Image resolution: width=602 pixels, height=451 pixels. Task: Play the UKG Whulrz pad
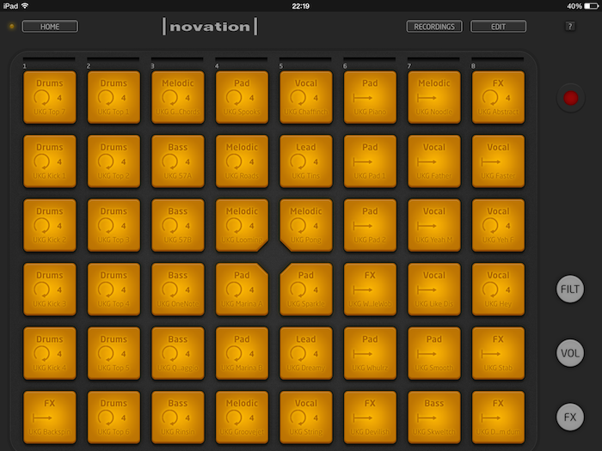point(370,354)
